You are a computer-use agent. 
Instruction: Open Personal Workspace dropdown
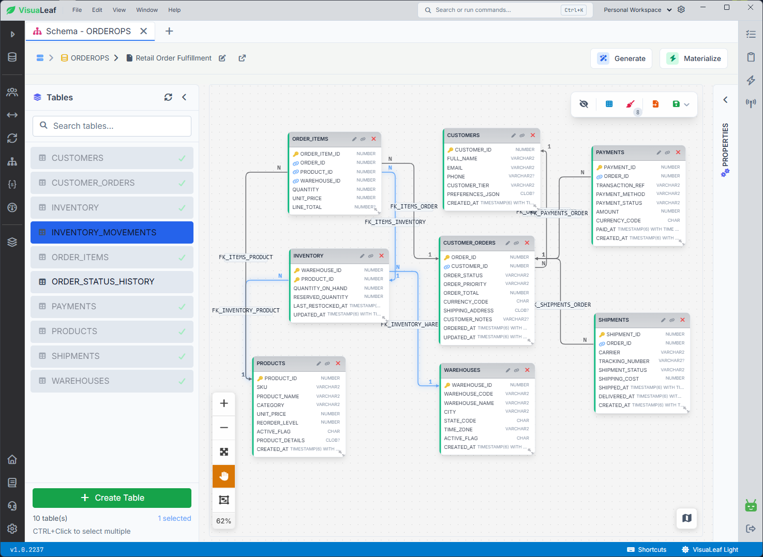click(638, 10)
